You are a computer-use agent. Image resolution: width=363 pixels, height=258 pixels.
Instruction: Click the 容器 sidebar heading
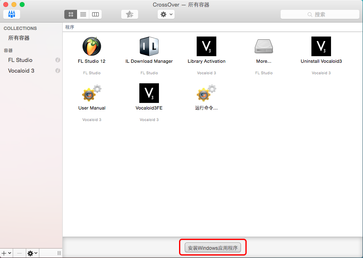pyautogui.click(x=8, y=50)
